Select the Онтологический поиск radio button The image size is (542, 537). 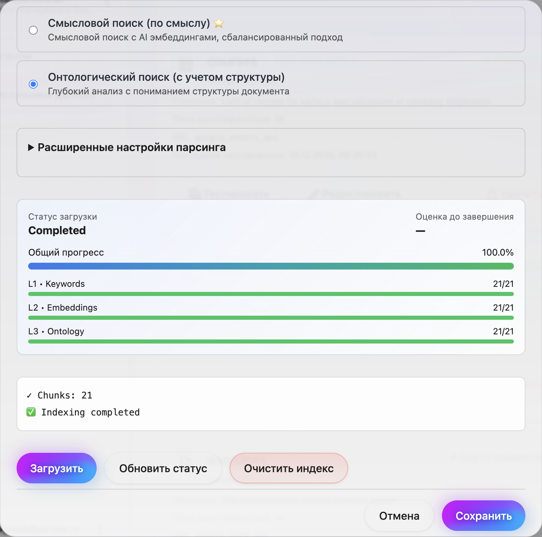33,84
